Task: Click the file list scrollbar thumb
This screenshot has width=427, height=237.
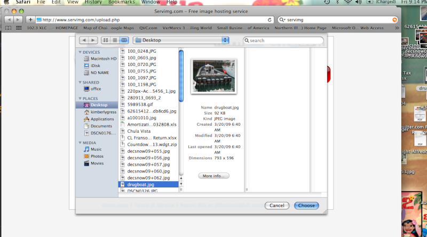Action: tap(181, 76)
